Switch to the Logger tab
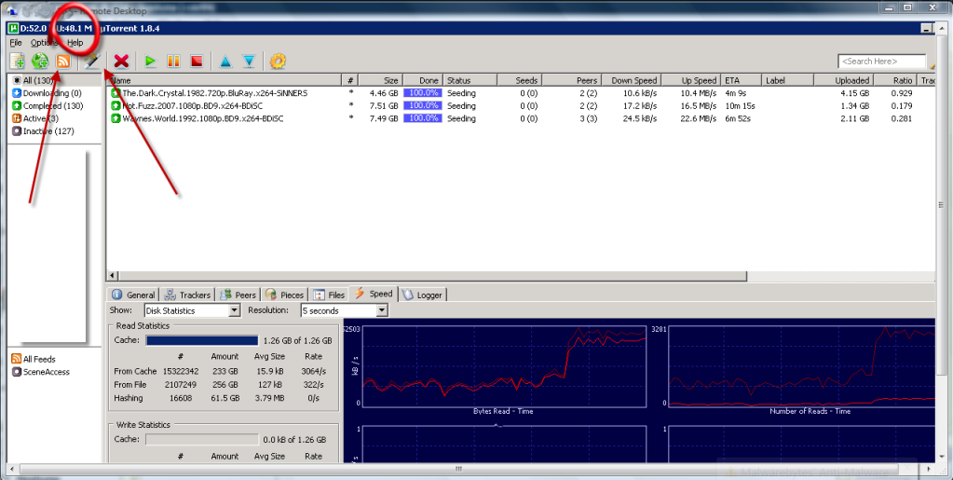953x480 pixels. pyautogui.click(x=422, y=295)
